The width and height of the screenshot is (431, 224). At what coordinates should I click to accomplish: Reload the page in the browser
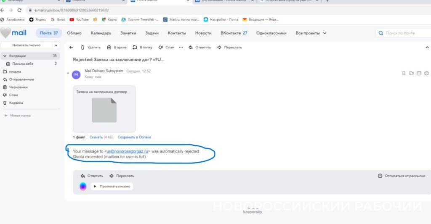pyautogui.click(x=19, y=10)
